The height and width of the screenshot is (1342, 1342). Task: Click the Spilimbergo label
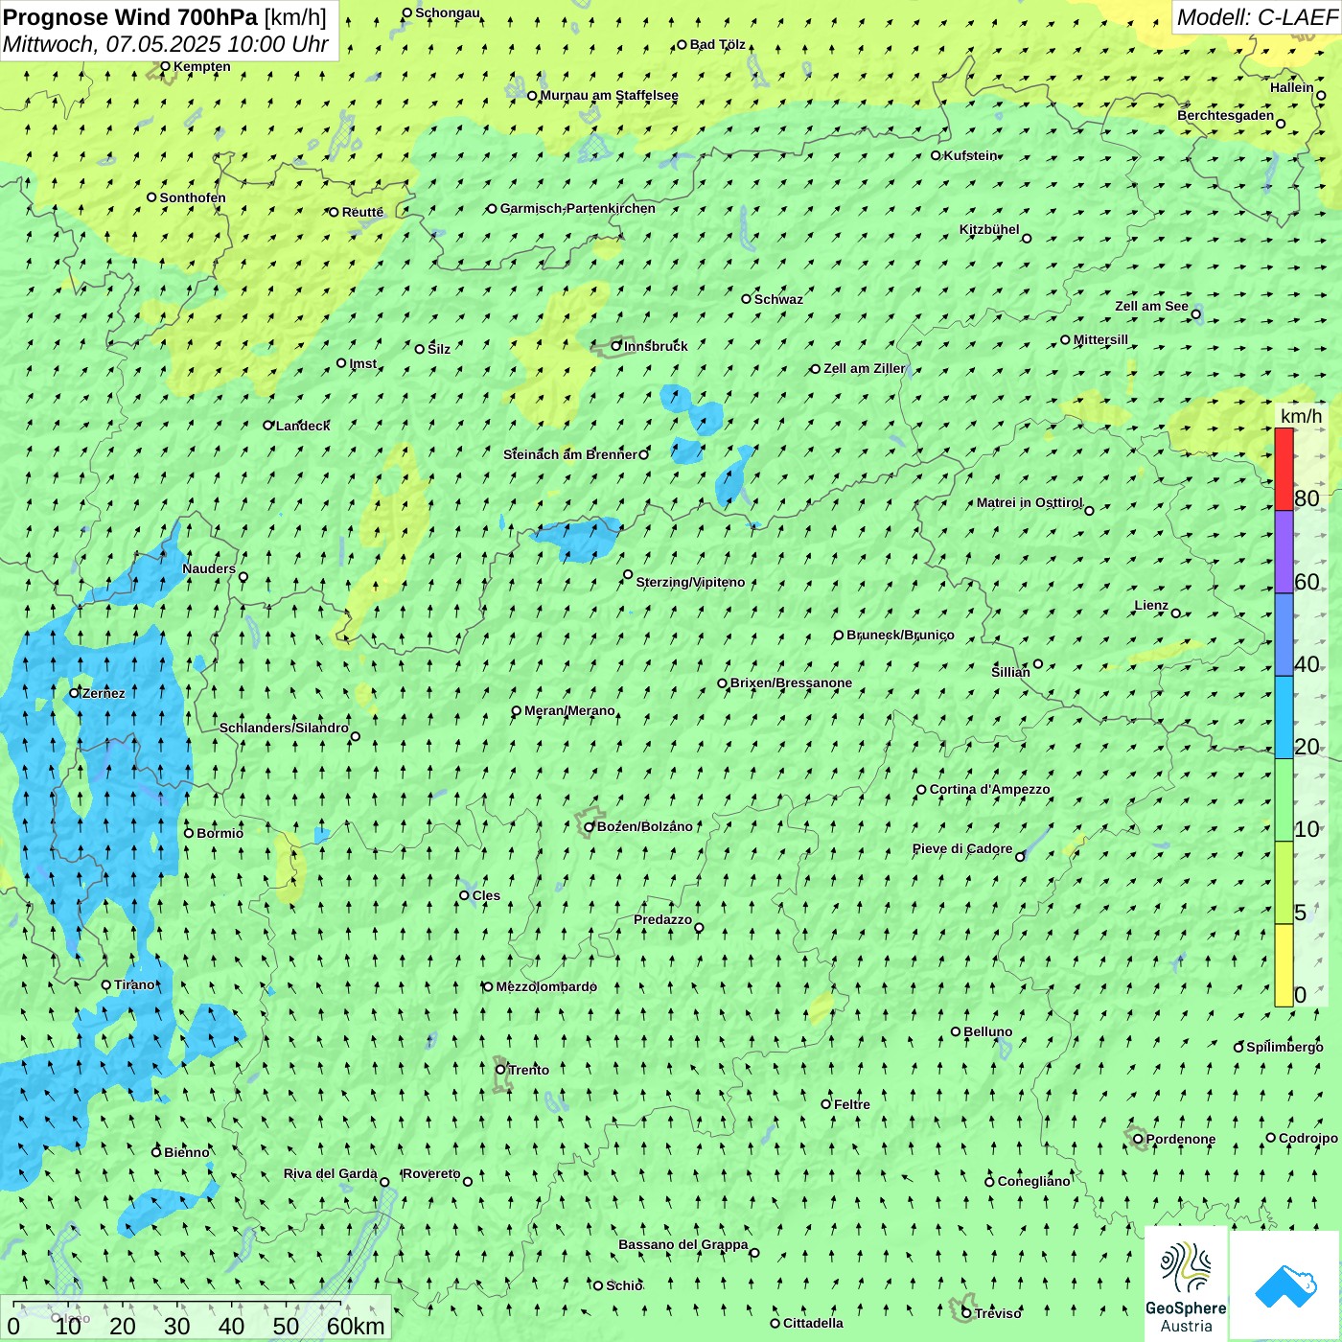click(x=1284, y=1047)
